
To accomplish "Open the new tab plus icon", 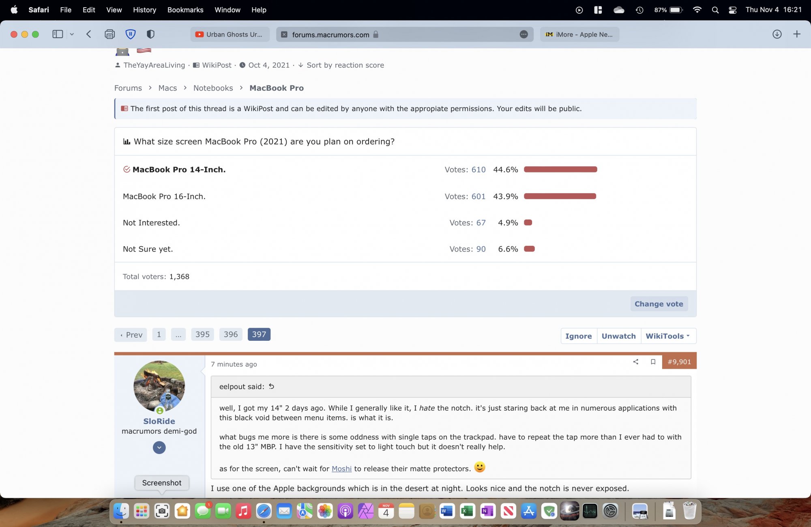I will (x=796, y=34).
